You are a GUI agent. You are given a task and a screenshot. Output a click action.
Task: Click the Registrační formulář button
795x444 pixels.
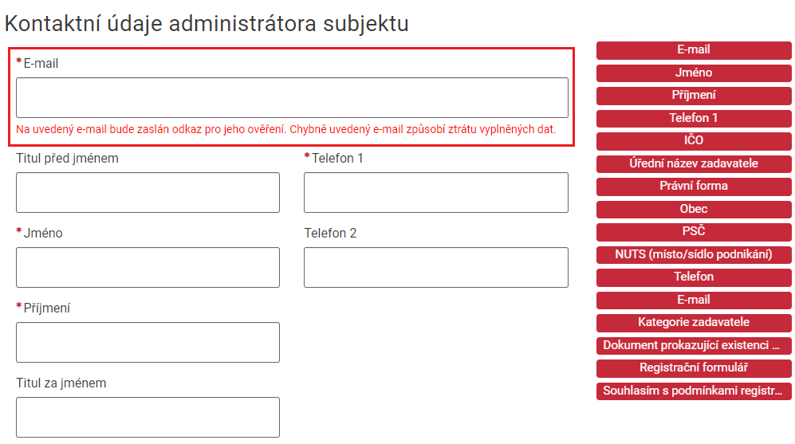694,368
